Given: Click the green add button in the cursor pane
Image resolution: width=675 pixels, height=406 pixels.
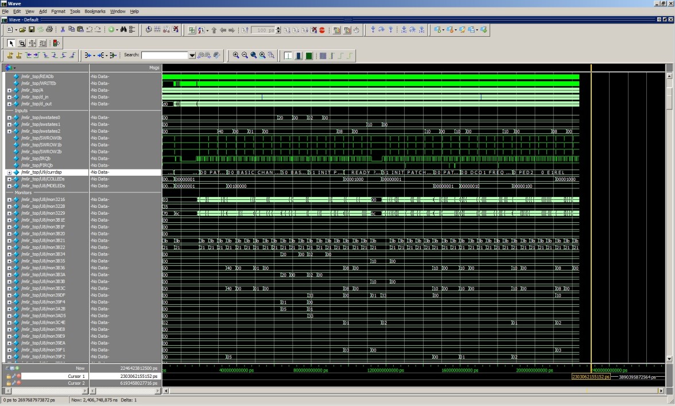Looking at the screenshot, I should (17, 368).
